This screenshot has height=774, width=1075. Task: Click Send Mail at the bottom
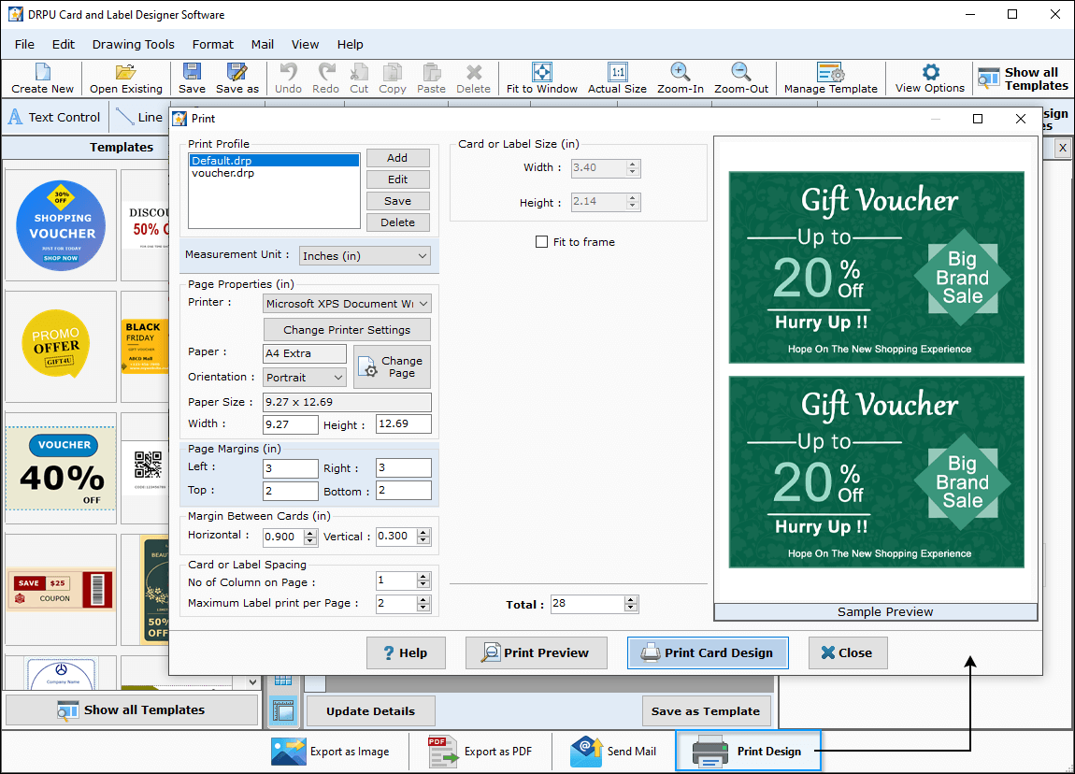(613, 752)
